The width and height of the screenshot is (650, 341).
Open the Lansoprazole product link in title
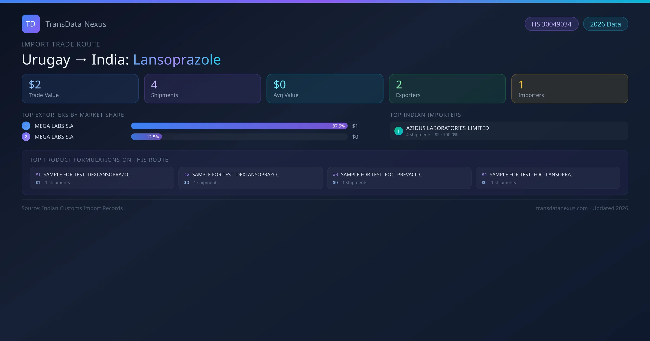[x=177, y=60]
